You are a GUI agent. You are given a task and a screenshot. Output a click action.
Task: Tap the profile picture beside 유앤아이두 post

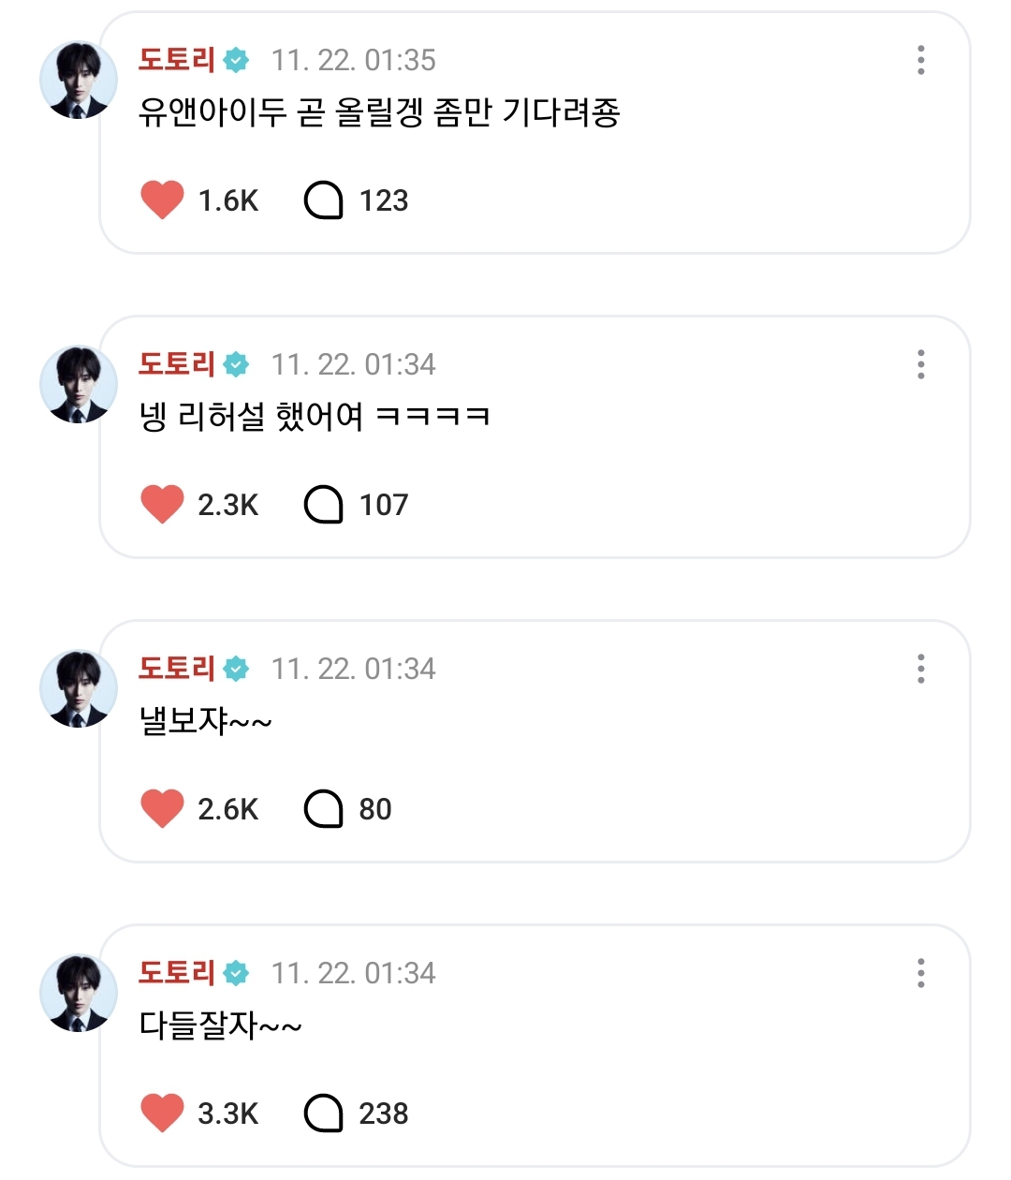pos(79,81)
